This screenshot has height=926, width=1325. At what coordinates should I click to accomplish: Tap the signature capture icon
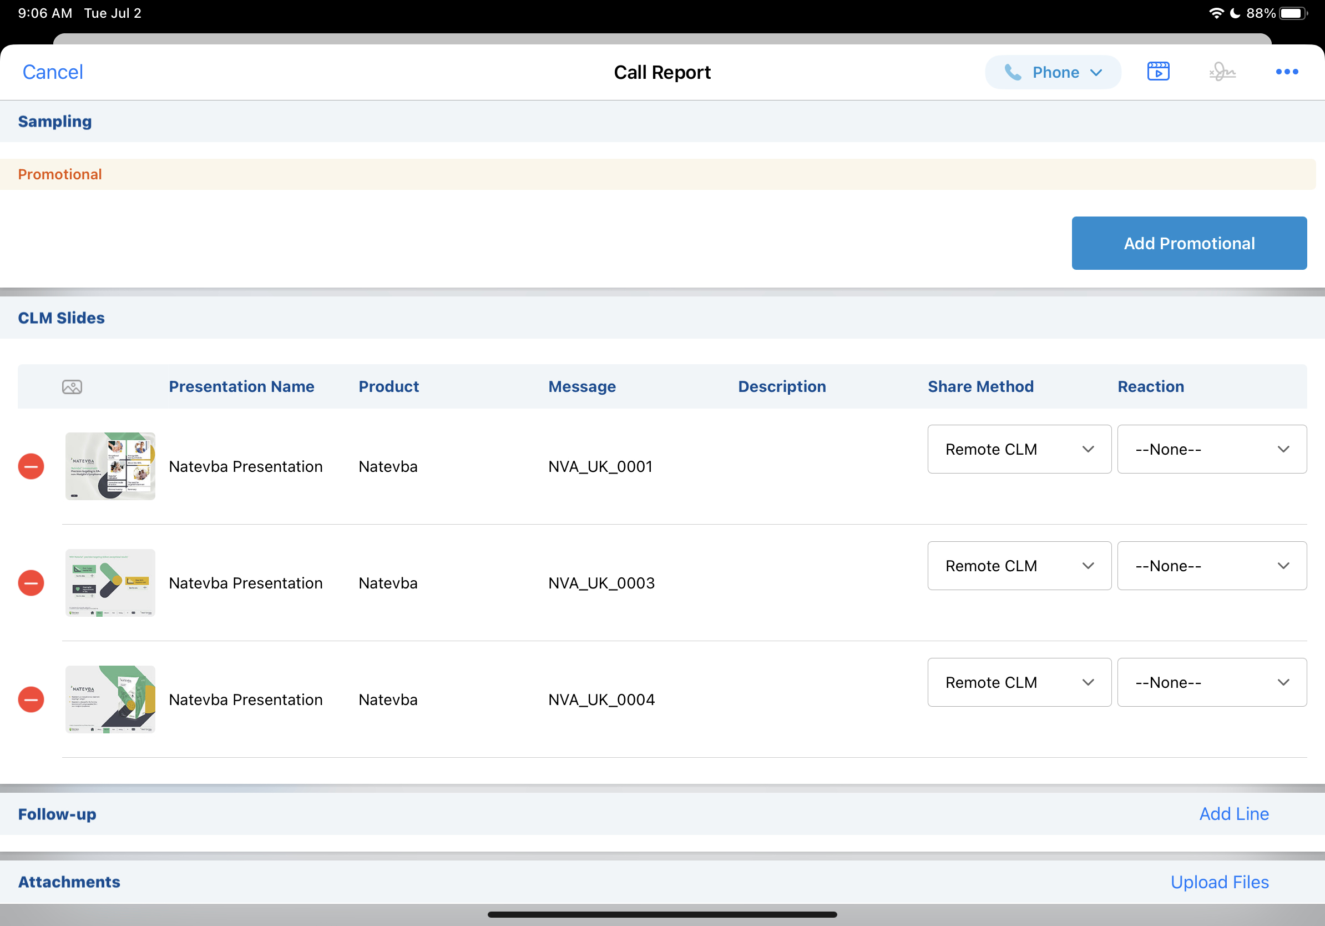(1222, 72)
